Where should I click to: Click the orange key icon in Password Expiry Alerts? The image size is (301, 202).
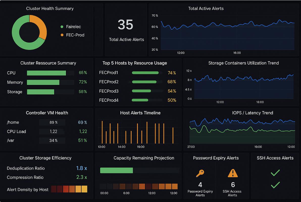pyautogui.click(x=200, y=173)
